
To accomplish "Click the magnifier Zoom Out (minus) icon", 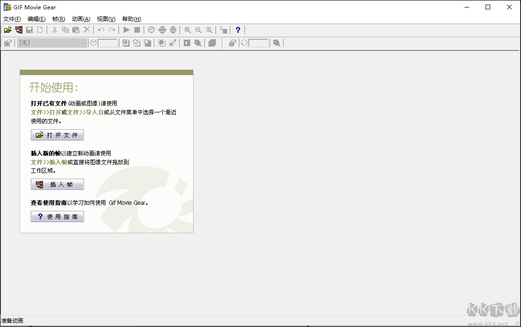I will pos(198,30).
